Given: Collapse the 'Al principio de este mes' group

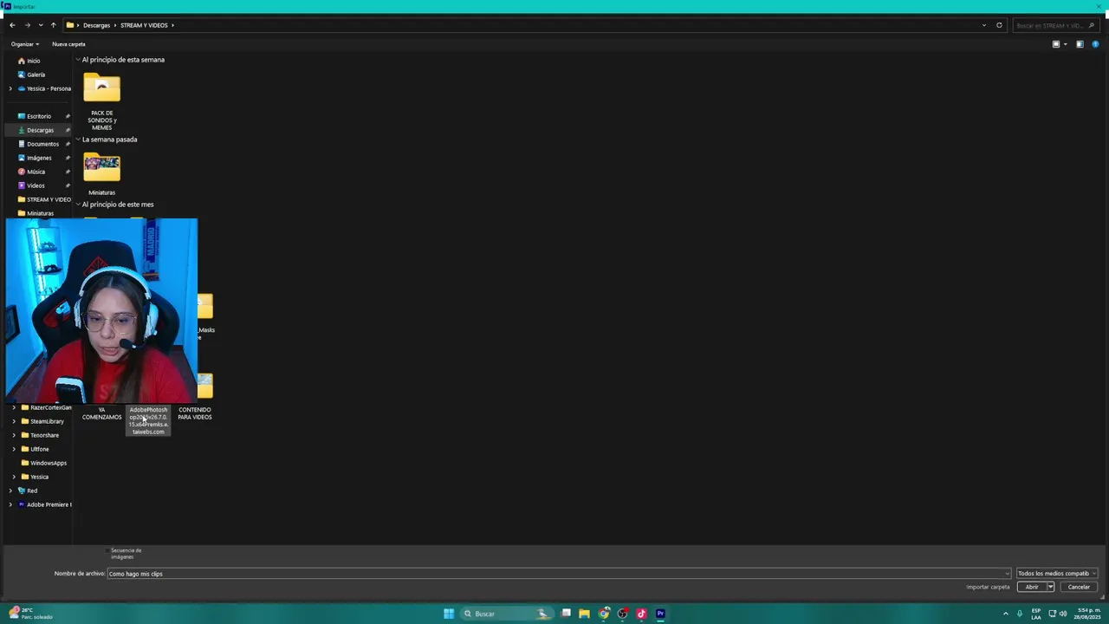Looking at the screenshot, I should [x=77, y=205].
